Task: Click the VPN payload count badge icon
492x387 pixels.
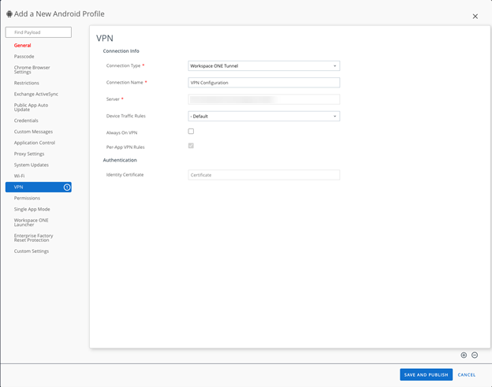Action: pos(67,187)
